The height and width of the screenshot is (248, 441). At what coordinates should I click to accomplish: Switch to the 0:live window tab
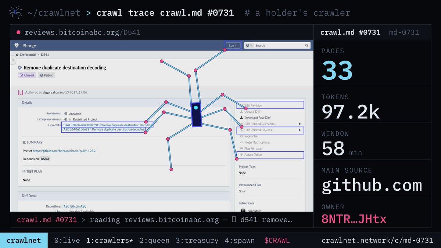click(67, 241)
